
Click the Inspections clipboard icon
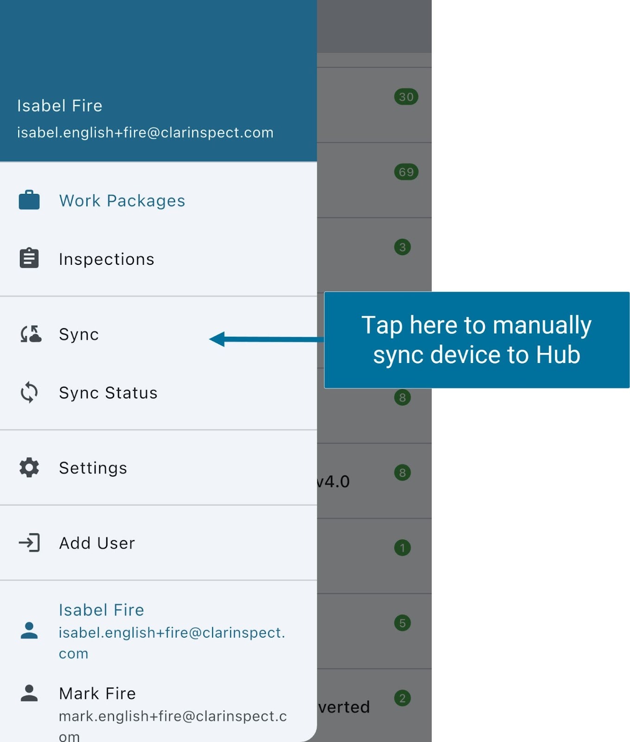(x=29, y=258)
